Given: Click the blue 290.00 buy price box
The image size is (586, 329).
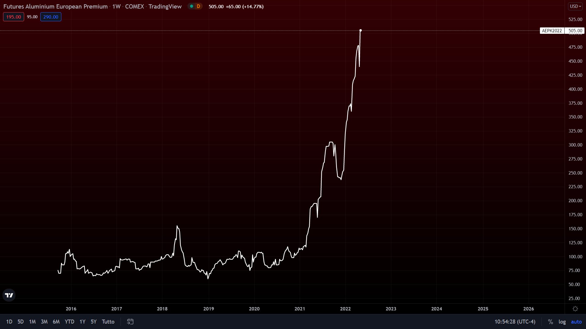Looking at the screenshot, I should tap(51, 17).
